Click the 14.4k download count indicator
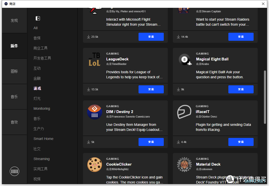Screen dimensions: 269x186 (x=182, y=37)
